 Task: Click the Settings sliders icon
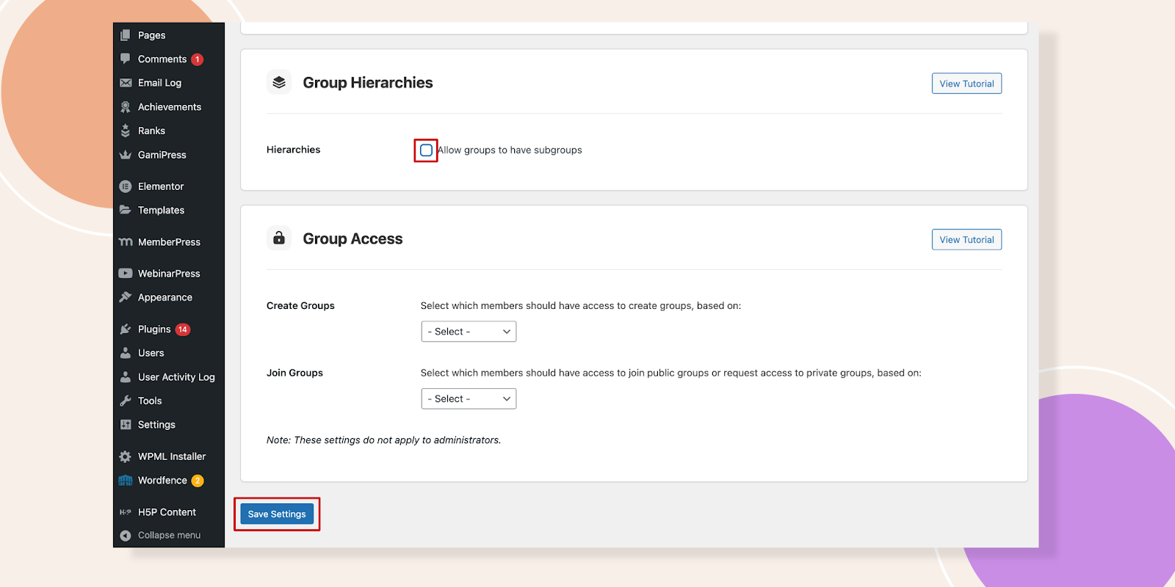126,425
